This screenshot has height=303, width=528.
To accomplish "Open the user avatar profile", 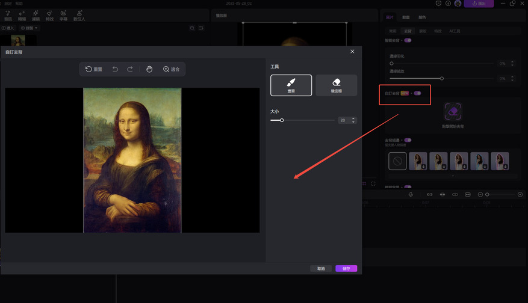I will pos(458,4).
